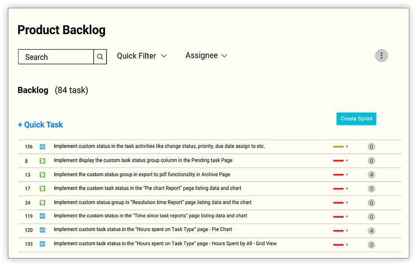Click the 4 count badge on task 13
Screen dimensions: 417x266
(x=371, y=175)
